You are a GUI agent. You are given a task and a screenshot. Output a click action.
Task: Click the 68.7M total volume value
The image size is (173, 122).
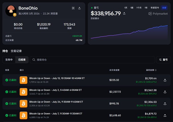tap(79, 40)
